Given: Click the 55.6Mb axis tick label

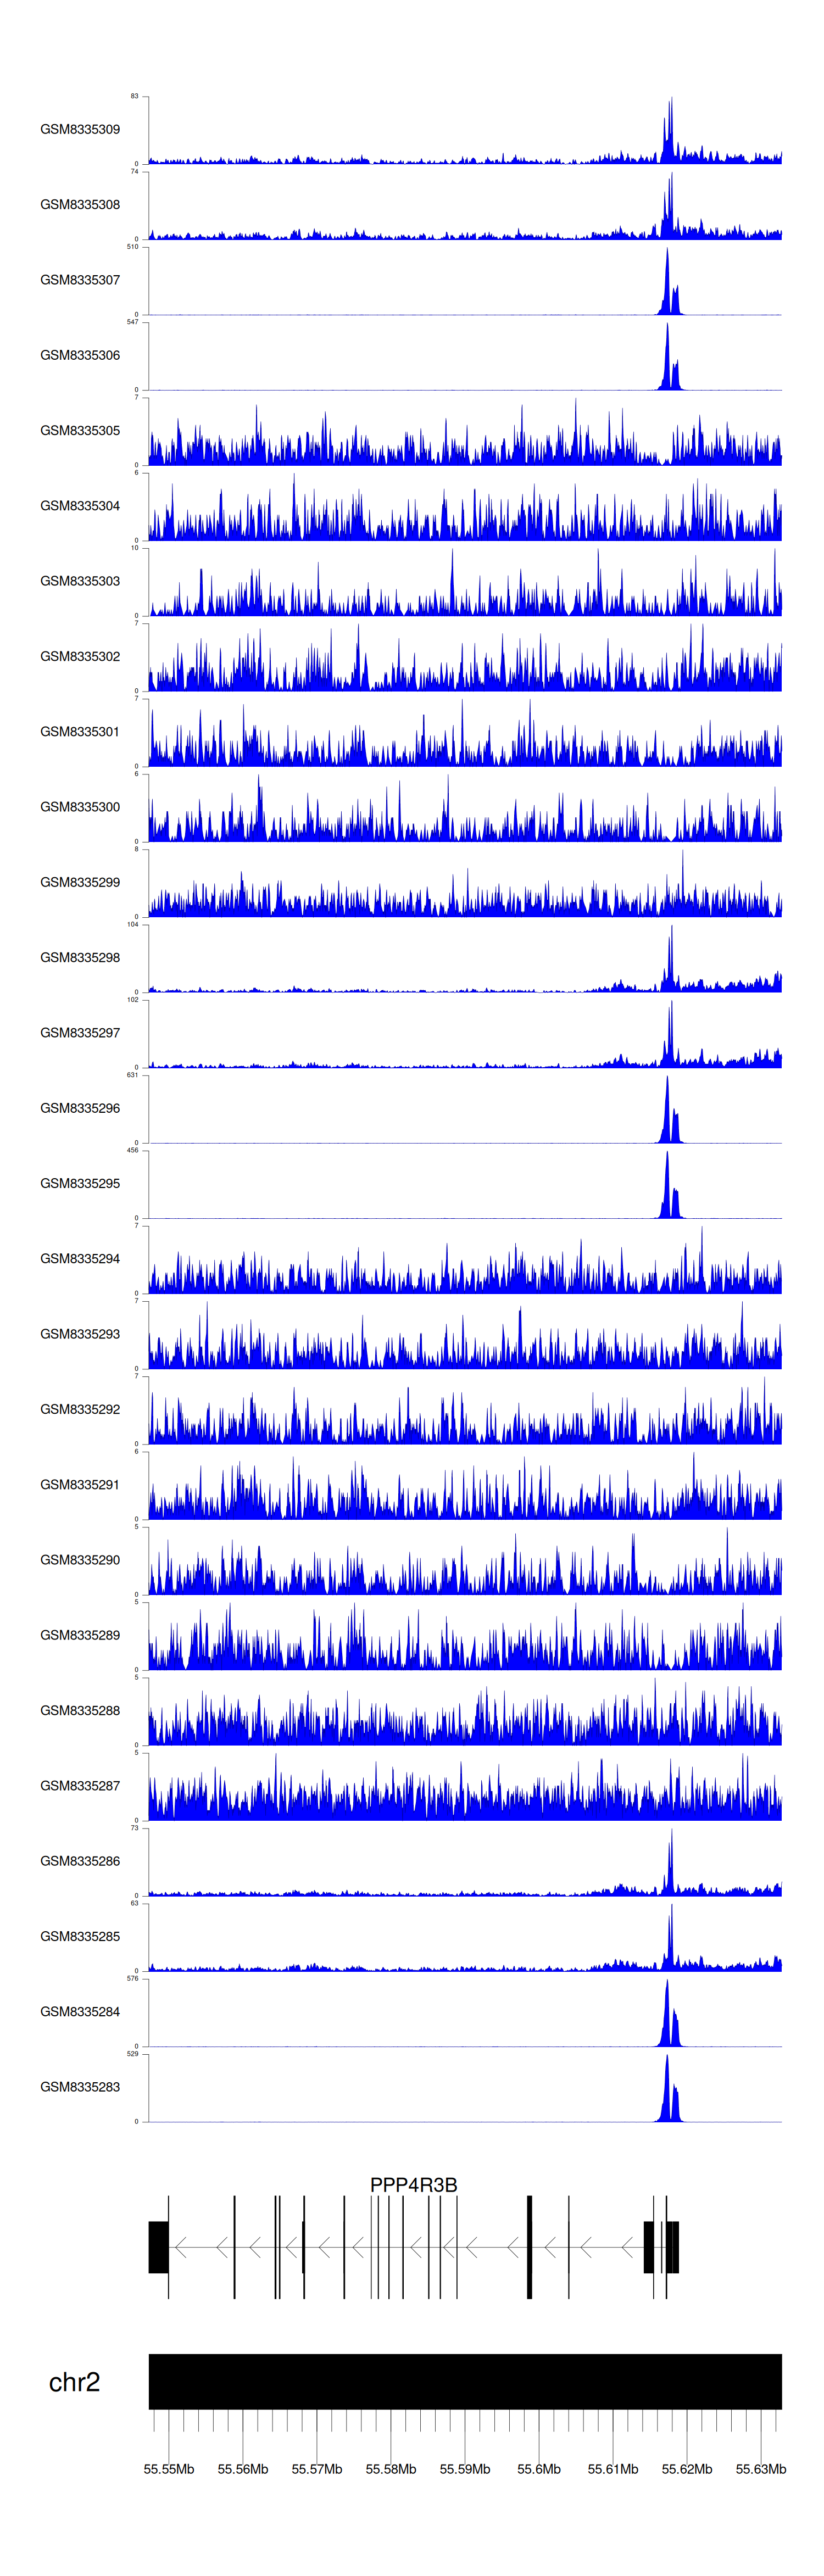Looking at the screenshot, I should click(539, 2469).
